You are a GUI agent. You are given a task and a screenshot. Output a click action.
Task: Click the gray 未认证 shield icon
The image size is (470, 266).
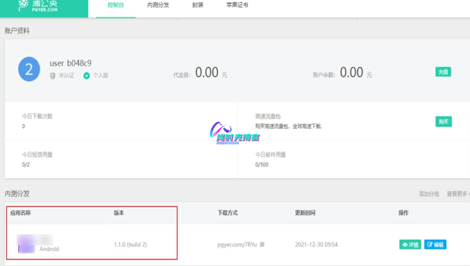[x=53, y=76]
